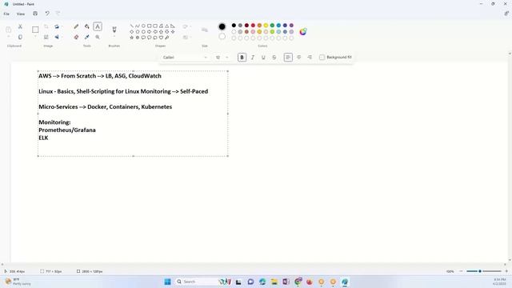Expand the Select tool options arrow
This screenshot has height=288, width=512.
click(35, 37)
